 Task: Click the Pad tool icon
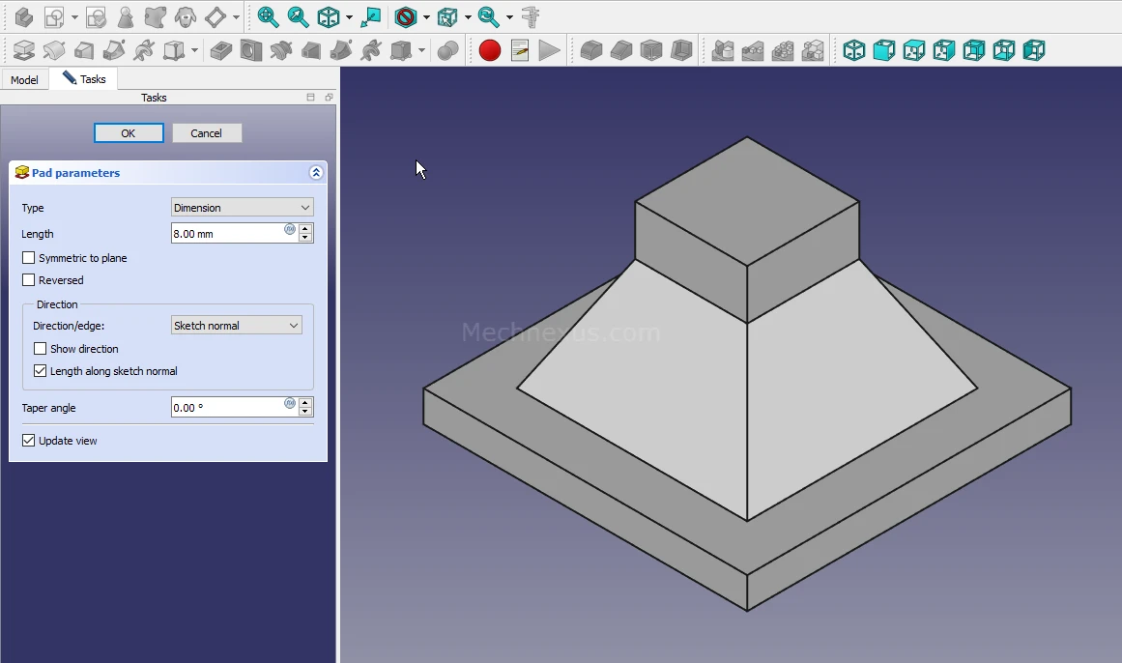tap(24, 50)
